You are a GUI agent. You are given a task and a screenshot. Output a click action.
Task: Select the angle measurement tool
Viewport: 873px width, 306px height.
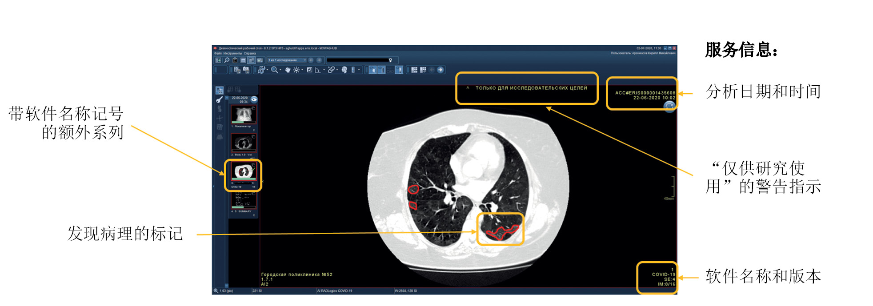tap(318, 70)
